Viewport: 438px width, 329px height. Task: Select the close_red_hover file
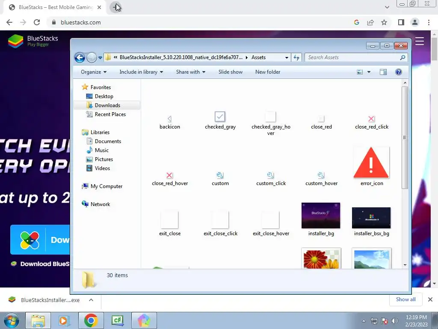coord(169,179)
